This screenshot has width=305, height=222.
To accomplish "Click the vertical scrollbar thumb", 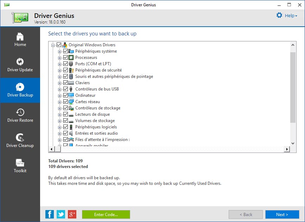I will pyautogui.click(x=293, y=87).
